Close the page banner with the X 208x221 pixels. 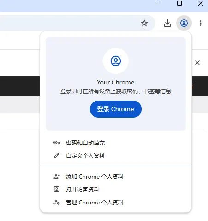coord(197,63)
